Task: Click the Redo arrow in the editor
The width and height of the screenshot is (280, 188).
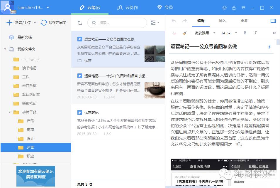Action: [184, 21]
